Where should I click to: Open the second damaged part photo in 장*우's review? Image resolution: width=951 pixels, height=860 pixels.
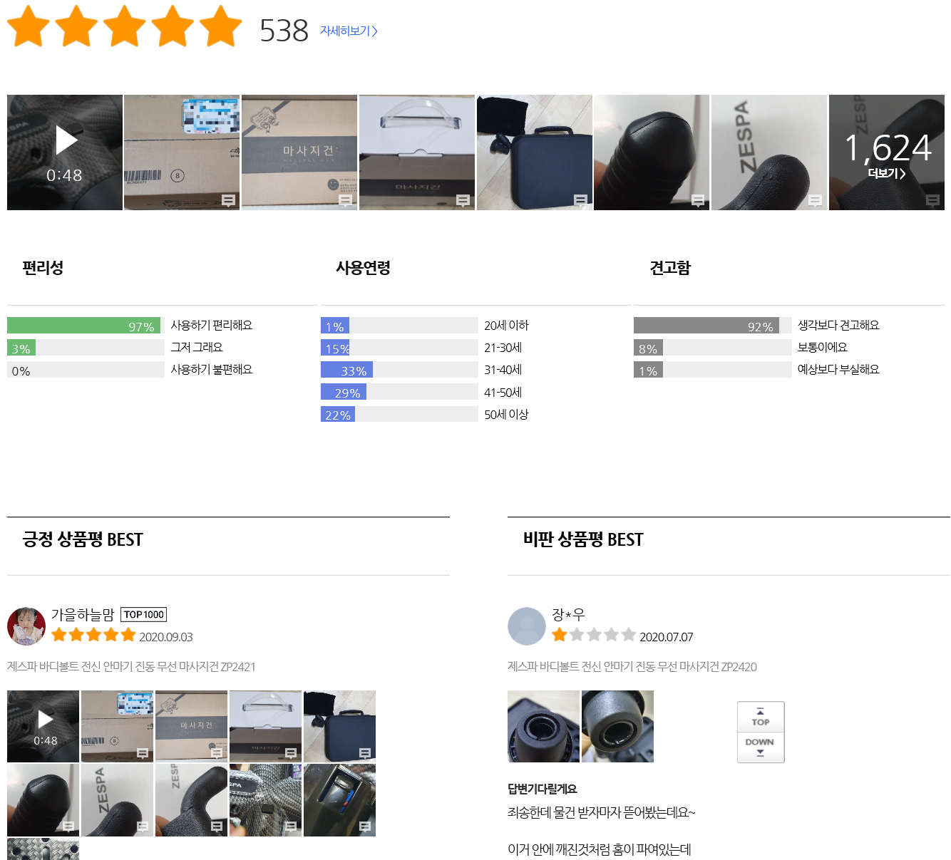click(x=618, y=726)
